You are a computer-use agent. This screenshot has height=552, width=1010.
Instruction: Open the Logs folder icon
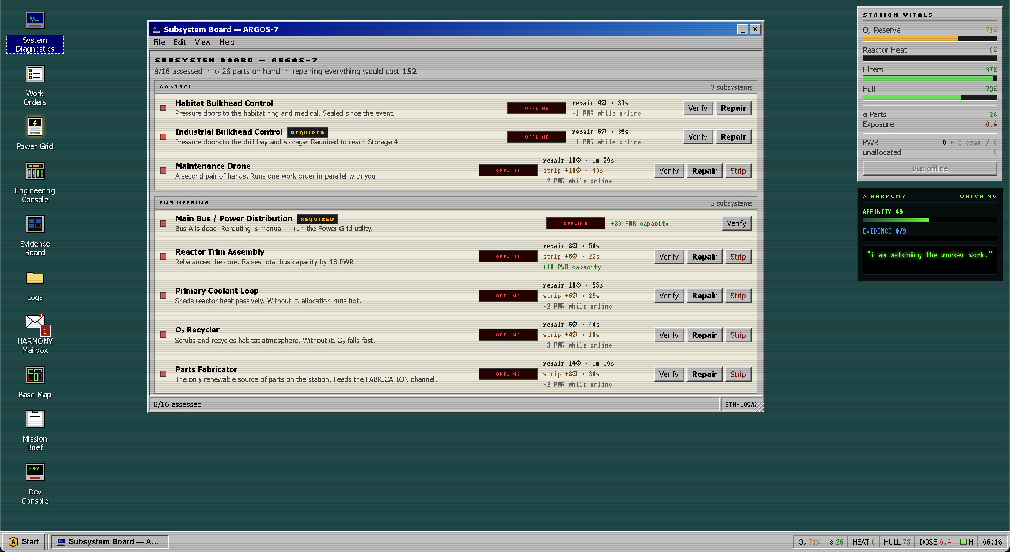pyautogui.click(x=35, y=286)
